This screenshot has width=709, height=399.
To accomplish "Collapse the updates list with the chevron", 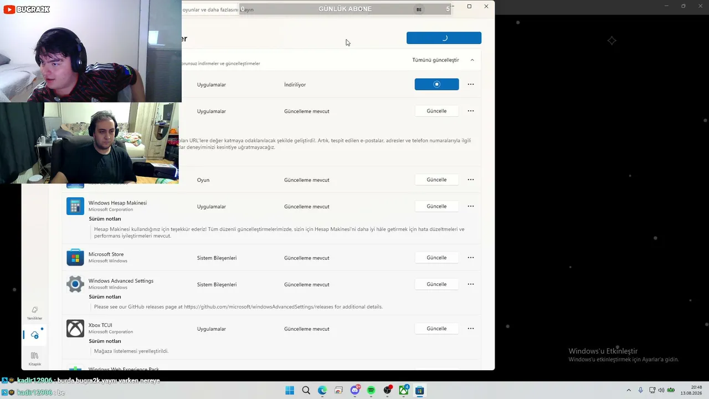I will (472, 60).
